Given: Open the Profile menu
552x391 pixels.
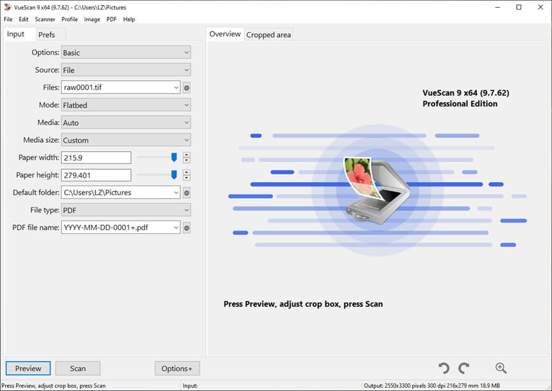Looking at the screenshot, I should 70,19.
